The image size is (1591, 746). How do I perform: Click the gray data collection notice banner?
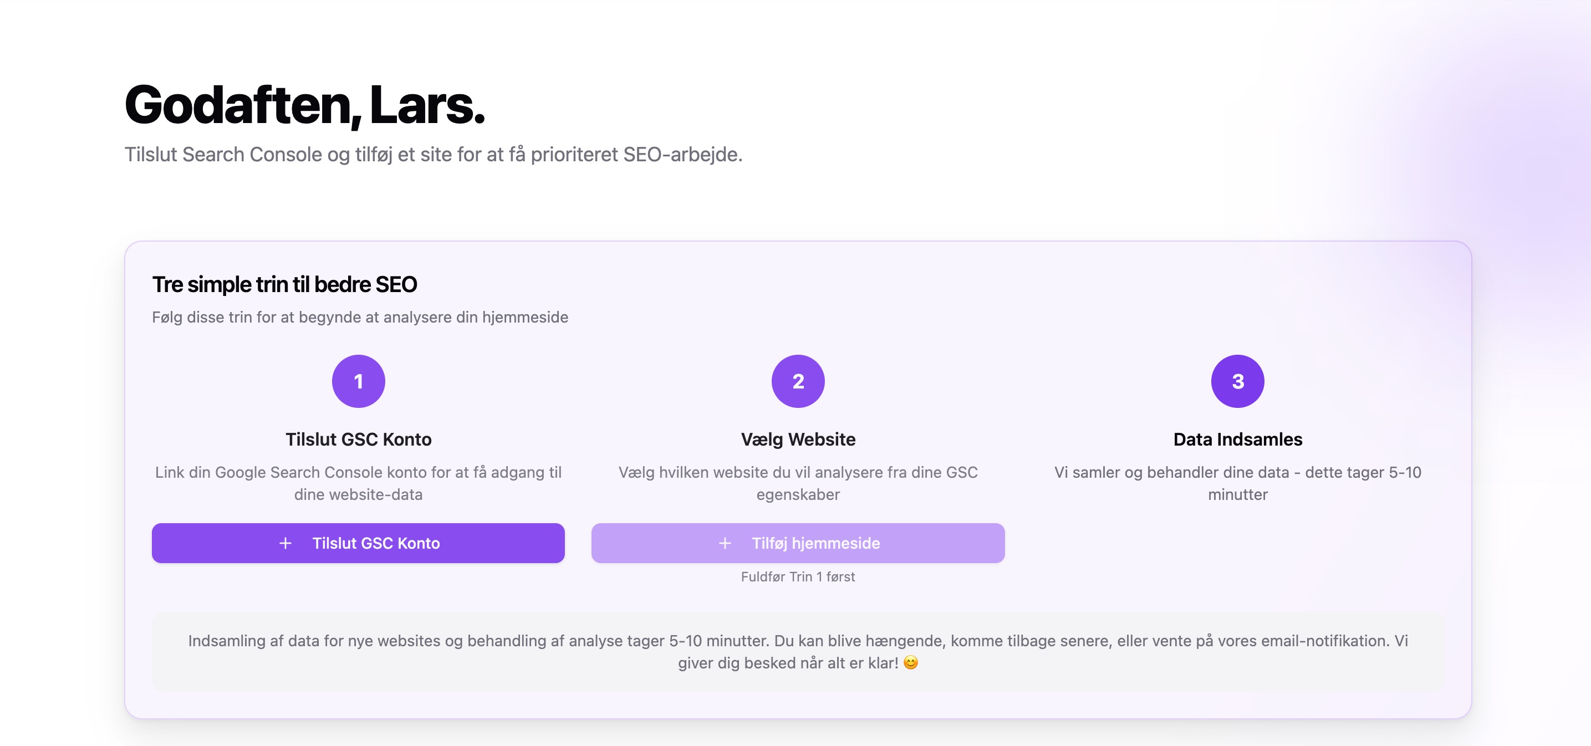[797, 652]
